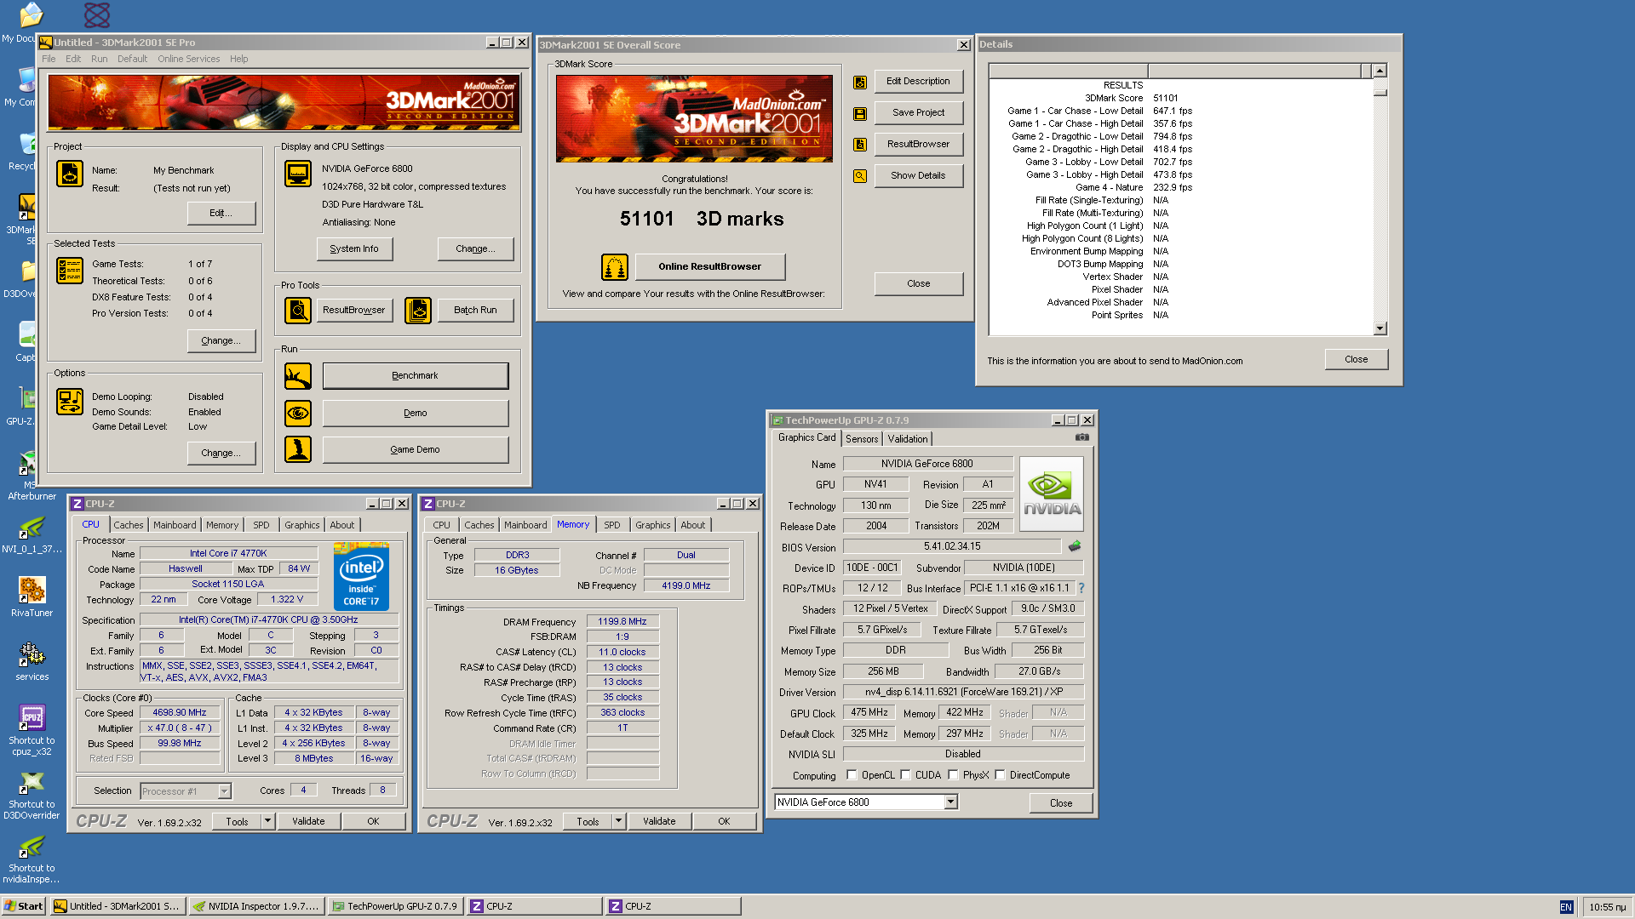
Task: Click the Intel Core i7 logo in CPU-Z
Action: click(361, 576)
